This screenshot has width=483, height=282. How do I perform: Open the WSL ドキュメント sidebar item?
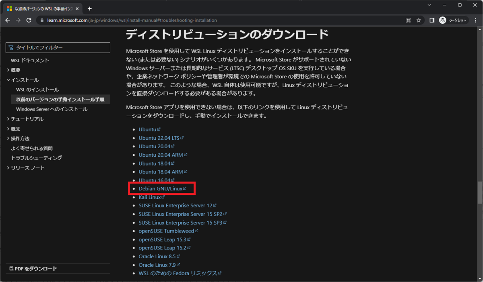pyautogui.click(x=30, y=60)
